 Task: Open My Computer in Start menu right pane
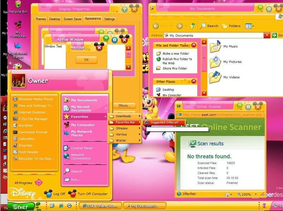(85, 125)
